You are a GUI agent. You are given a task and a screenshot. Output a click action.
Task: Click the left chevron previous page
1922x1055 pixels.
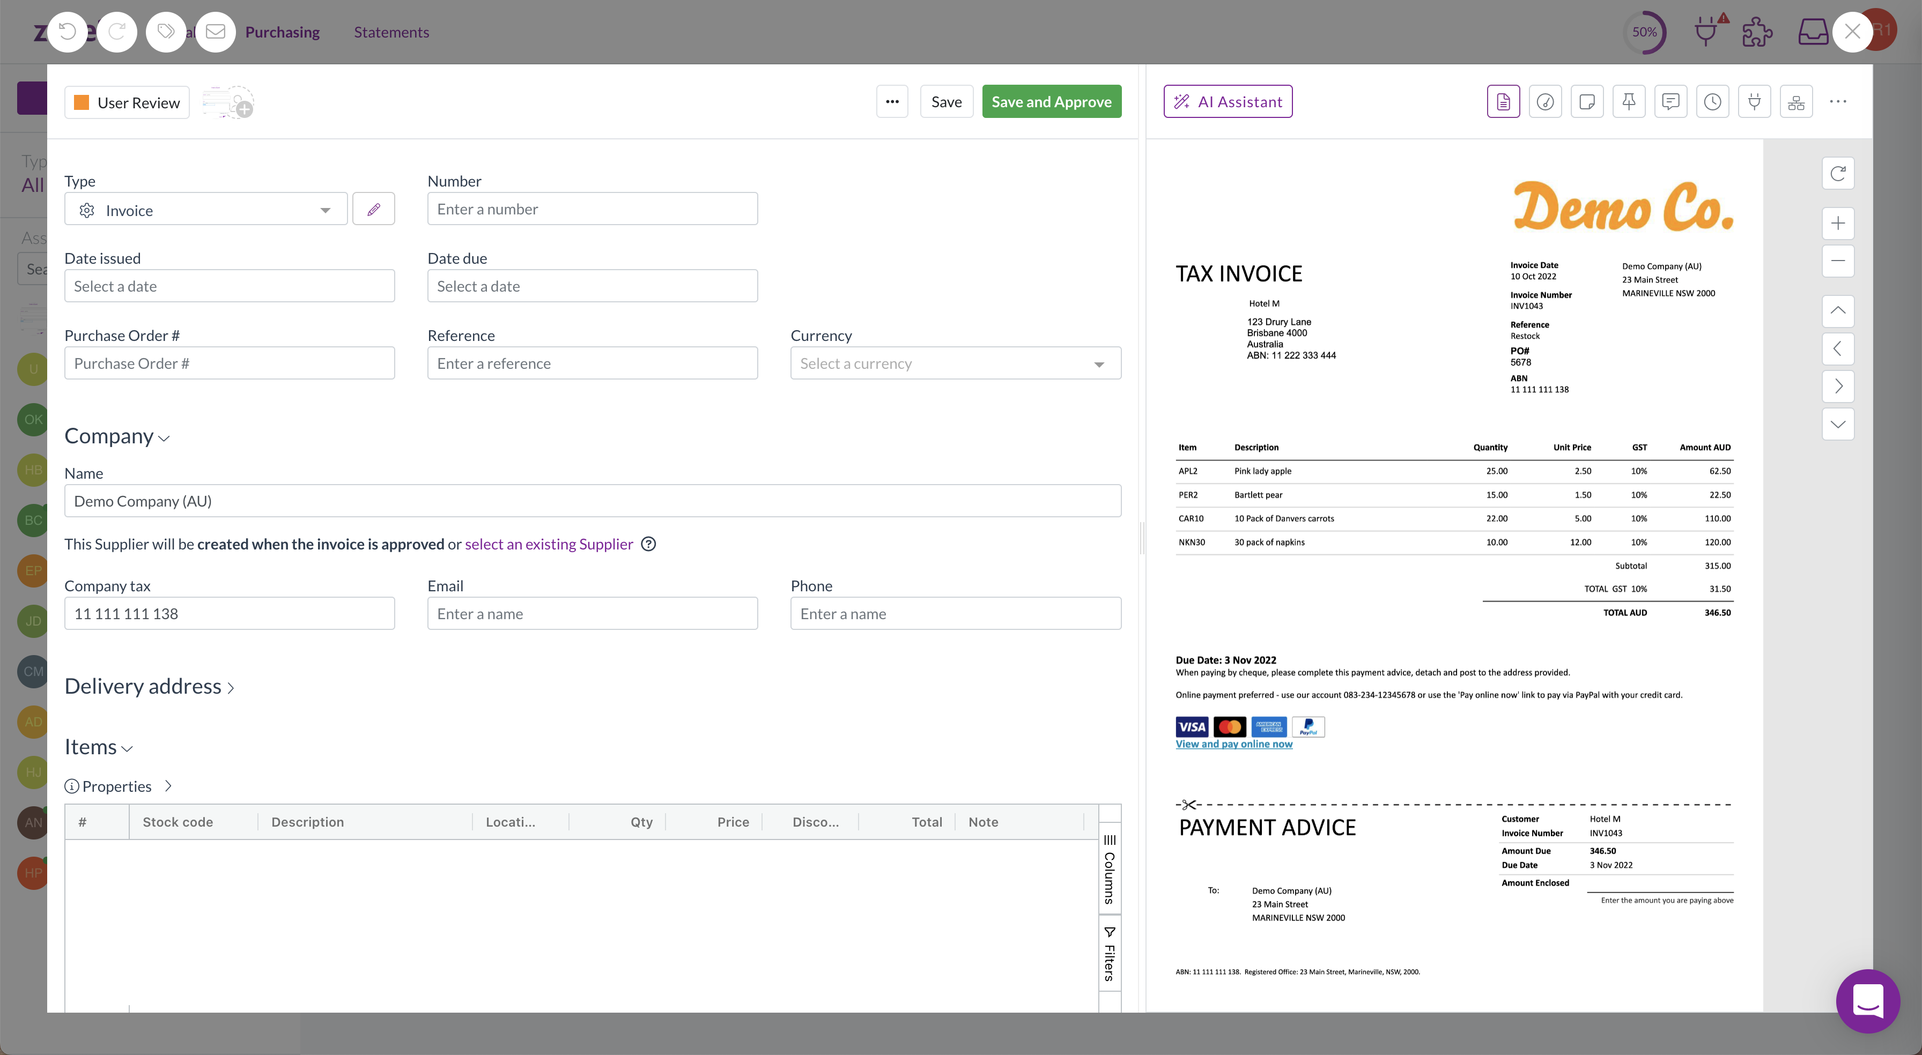pos(1838,348)
